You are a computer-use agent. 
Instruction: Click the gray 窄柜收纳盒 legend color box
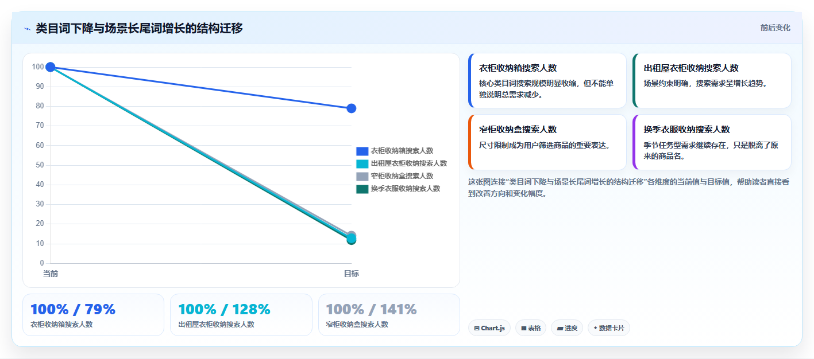[x=362, y=176]
